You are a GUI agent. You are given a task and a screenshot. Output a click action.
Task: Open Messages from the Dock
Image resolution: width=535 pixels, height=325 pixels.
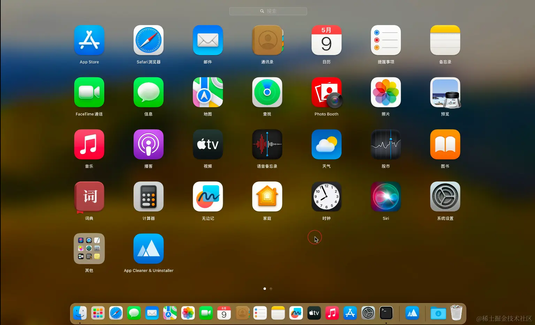point(134,313)
